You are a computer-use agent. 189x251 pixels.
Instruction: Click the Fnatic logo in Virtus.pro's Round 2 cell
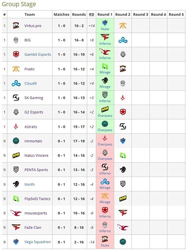pos(123,26)
